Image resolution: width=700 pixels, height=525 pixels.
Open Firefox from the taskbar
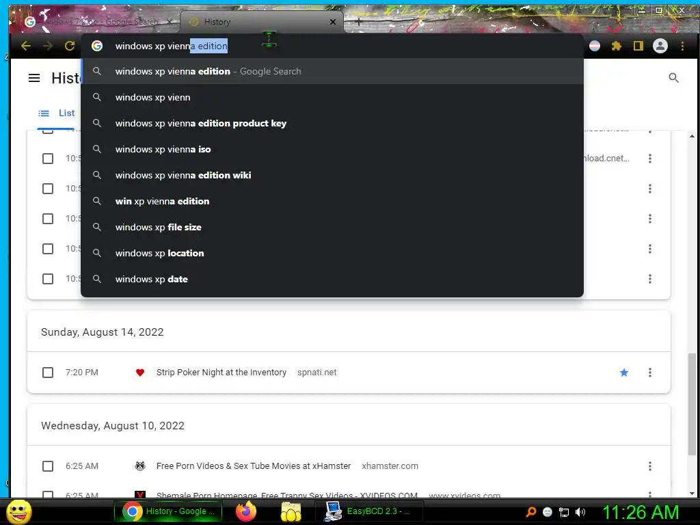(246, 511)
